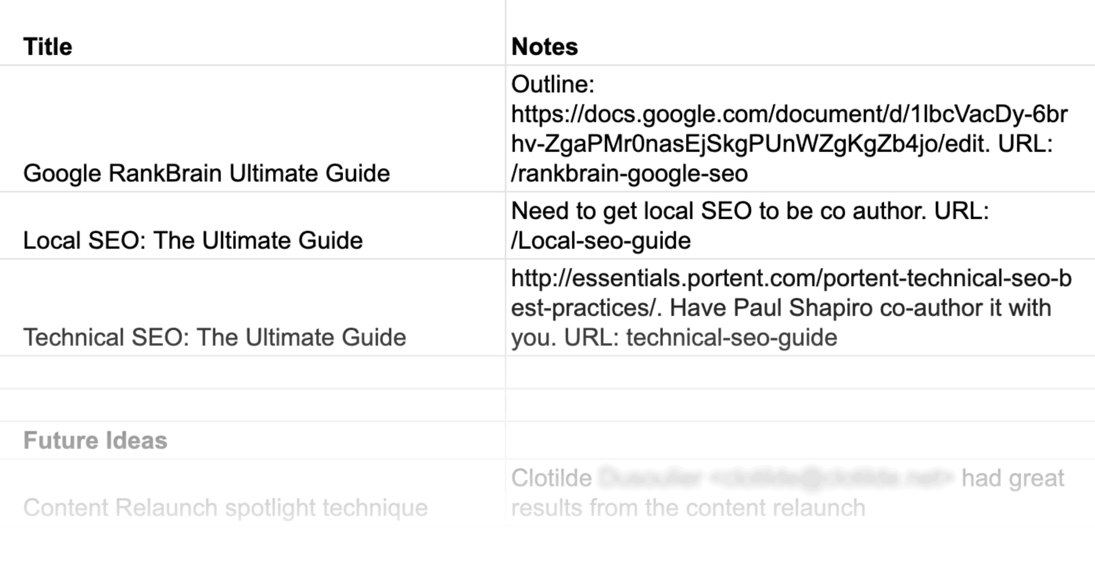Click the Local SEO: The Ultimate Guide cell
The width and height of the screenshot is (1095, 573).
[252, 226]
